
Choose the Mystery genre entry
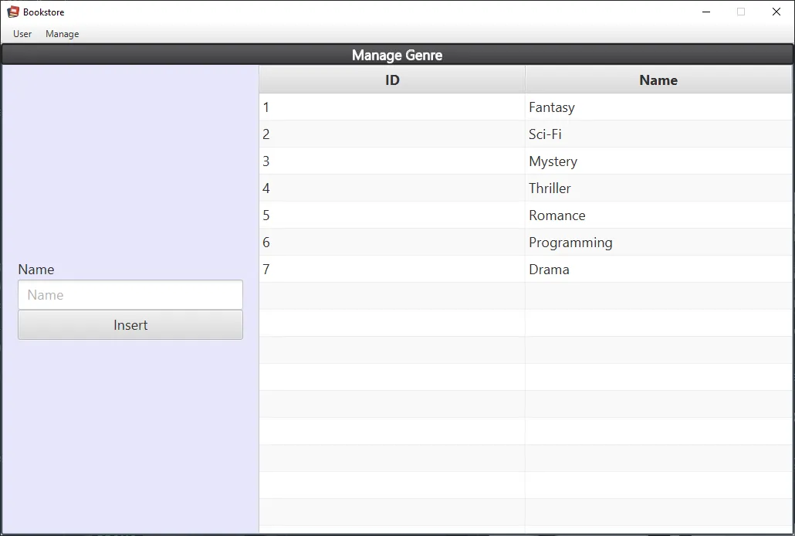553,161
